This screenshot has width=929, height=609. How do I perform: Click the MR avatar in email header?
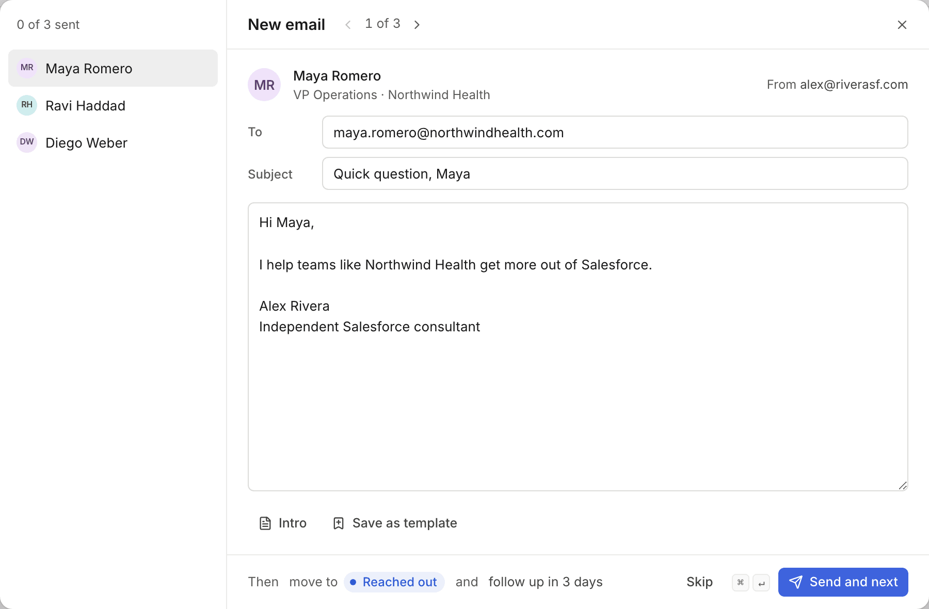coord(264,85)
